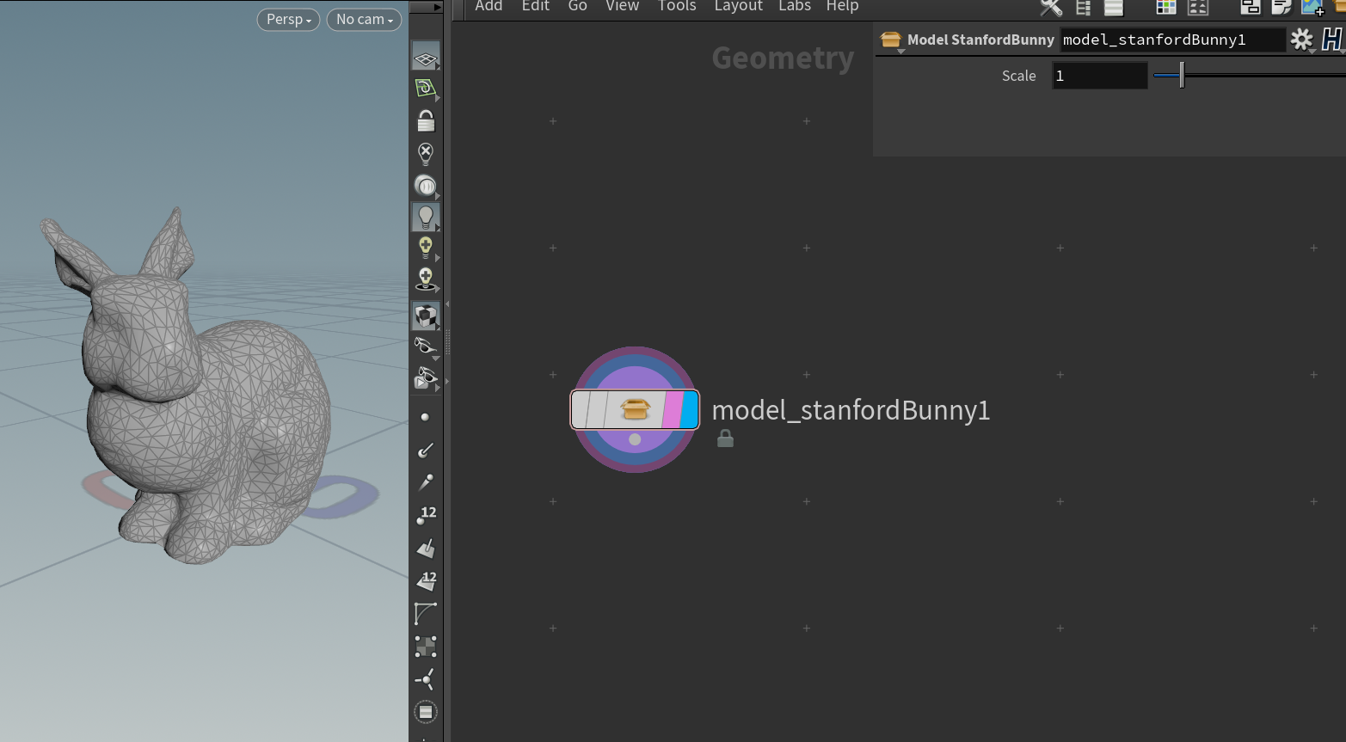The width and height of the screenshot is (1346, 742).
Task: Open the Persp view dropdown
Action: click(x=287, y=19)
